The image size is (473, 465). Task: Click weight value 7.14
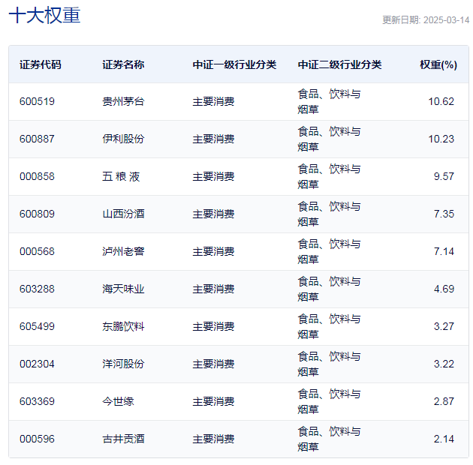click(x=444, y=252)
